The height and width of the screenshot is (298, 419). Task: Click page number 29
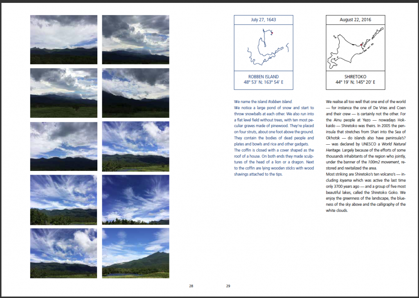coord(228,286)
